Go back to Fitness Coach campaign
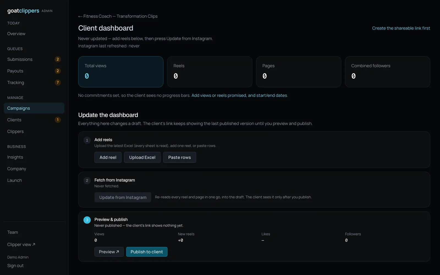The height and width of the screenshot is (275, 440). [x=118, y=16]
